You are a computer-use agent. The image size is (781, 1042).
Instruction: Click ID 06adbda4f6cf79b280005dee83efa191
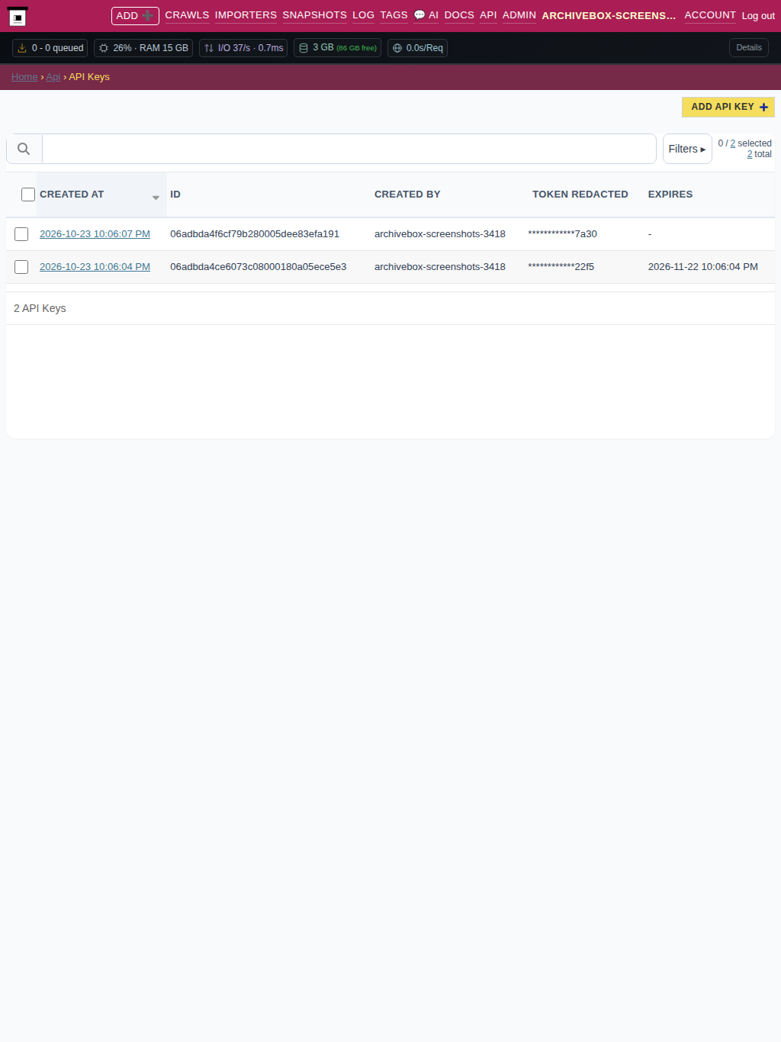(x=255, y=234)
